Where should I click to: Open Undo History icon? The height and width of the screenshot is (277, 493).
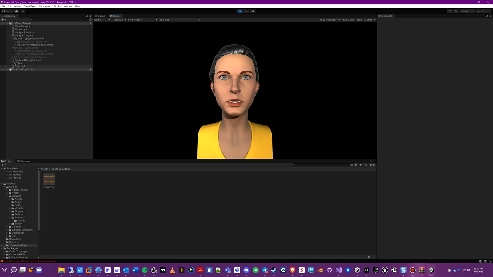click(450, 11)
